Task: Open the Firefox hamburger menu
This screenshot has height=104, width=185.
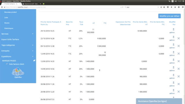Action: pos(183,7)
